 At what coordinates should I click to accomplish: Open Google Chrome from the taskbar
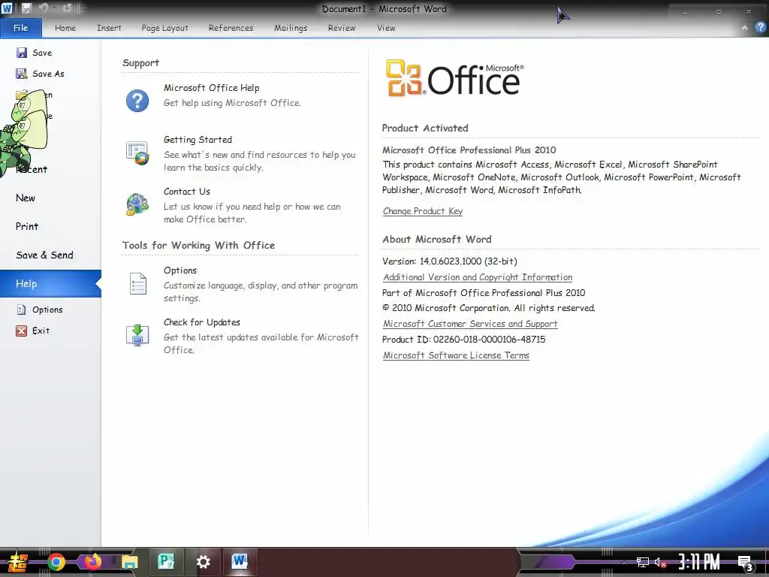click(x=56, y=562)
